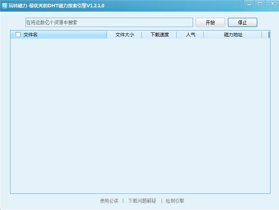Screen dimensions: 279x210
Task: Tick the select-all checkbox beside 文件名
Action: [x=18, y=35]
